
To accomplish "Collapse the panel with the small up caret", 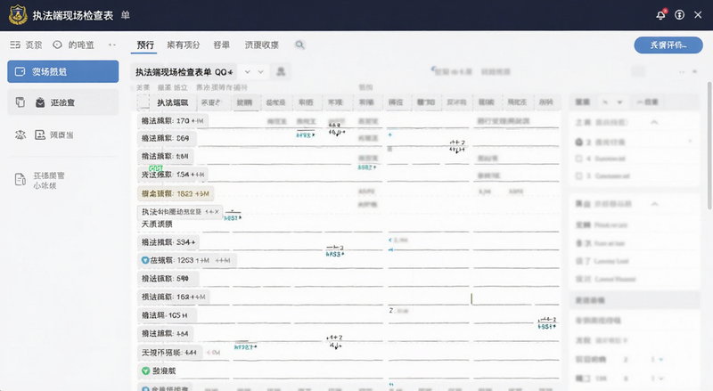I will click(695, 72).
